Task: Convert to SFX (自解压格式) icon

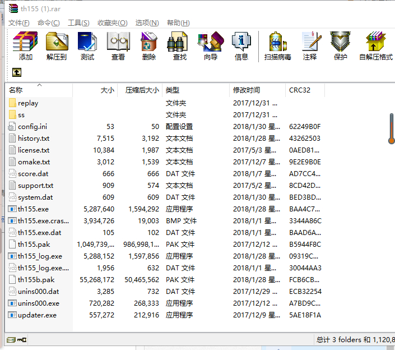Action: 376,46
